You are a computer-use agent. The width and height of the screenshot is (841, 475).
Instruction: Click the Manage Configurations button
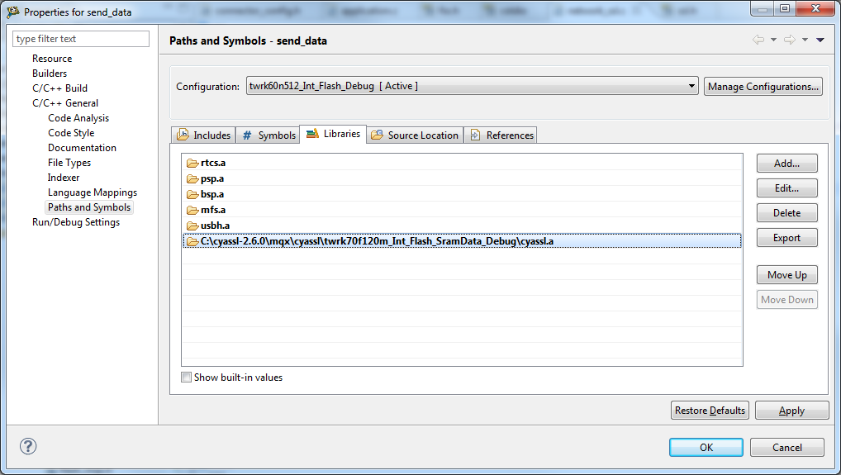pos(763,86)
